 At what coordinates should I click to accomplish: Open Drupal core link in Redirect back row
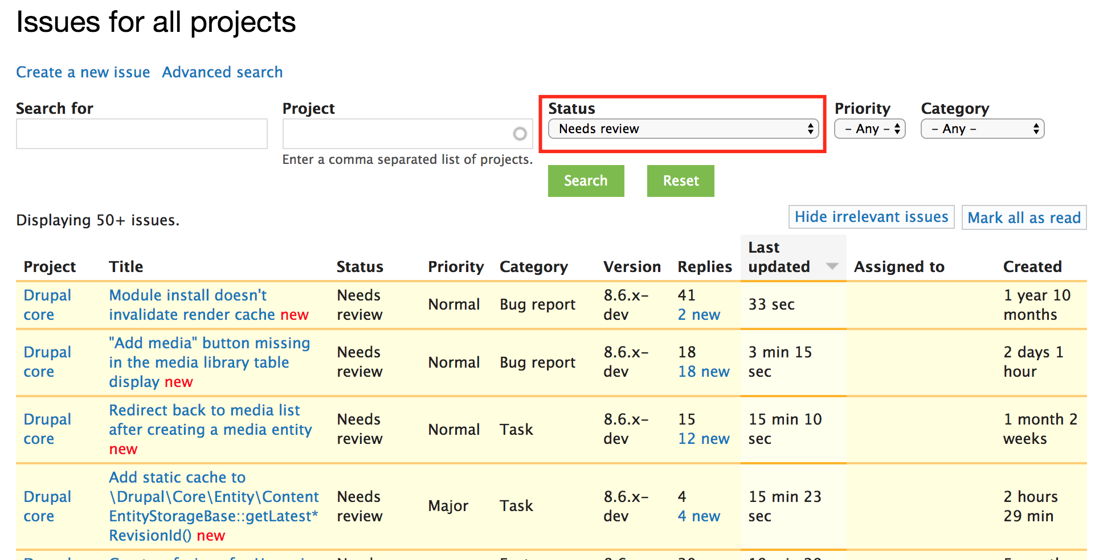47,429
